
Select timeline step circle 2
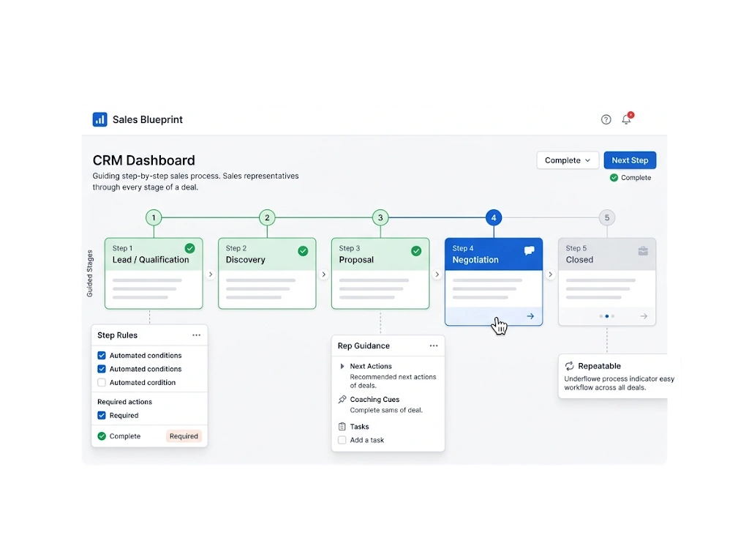point(267,217)
